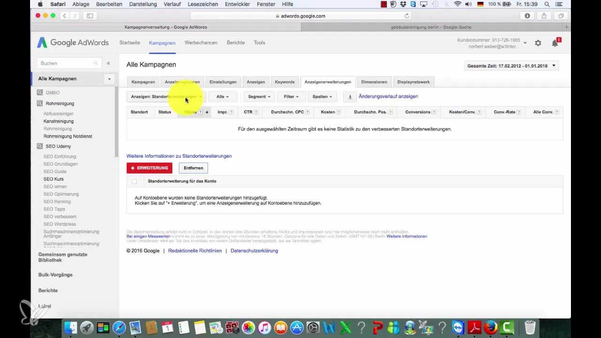601x338 pixels.
Task: Open Weitere Informationen zu Standorterweiterungen link
Action: click(179, 156)
